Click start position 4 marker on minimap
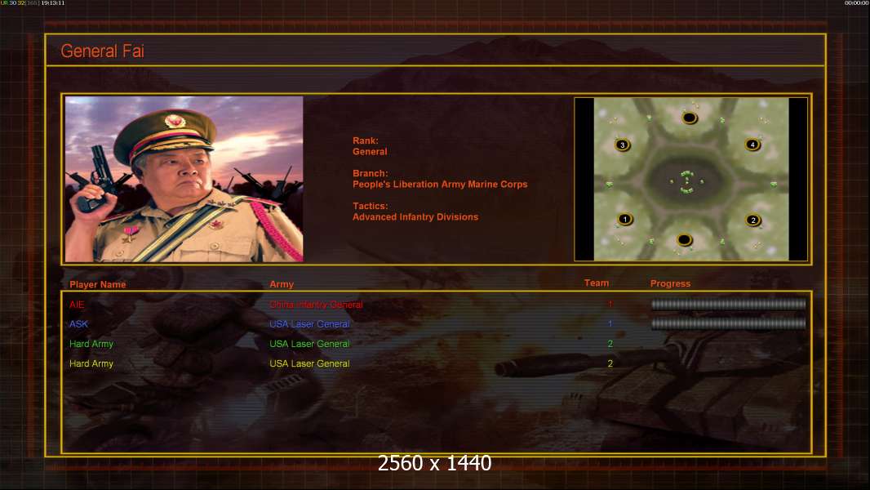This screenshot has height=490, width=870. 752,145
